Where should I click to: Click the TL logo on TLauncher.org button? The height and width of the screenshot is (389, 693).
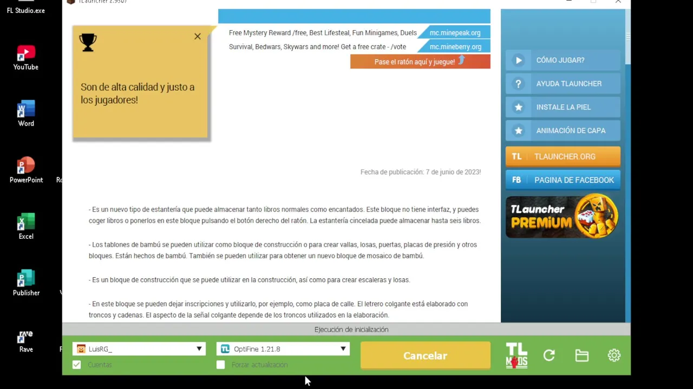517,157
